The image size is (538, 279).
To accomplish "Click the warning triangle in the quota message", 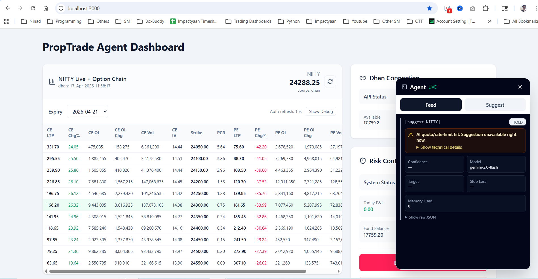I will (411, 135).
